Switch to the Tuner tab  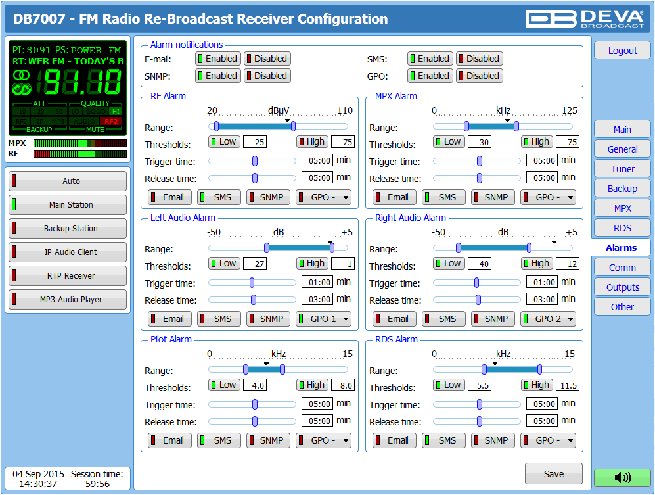(x=622, y=169)
